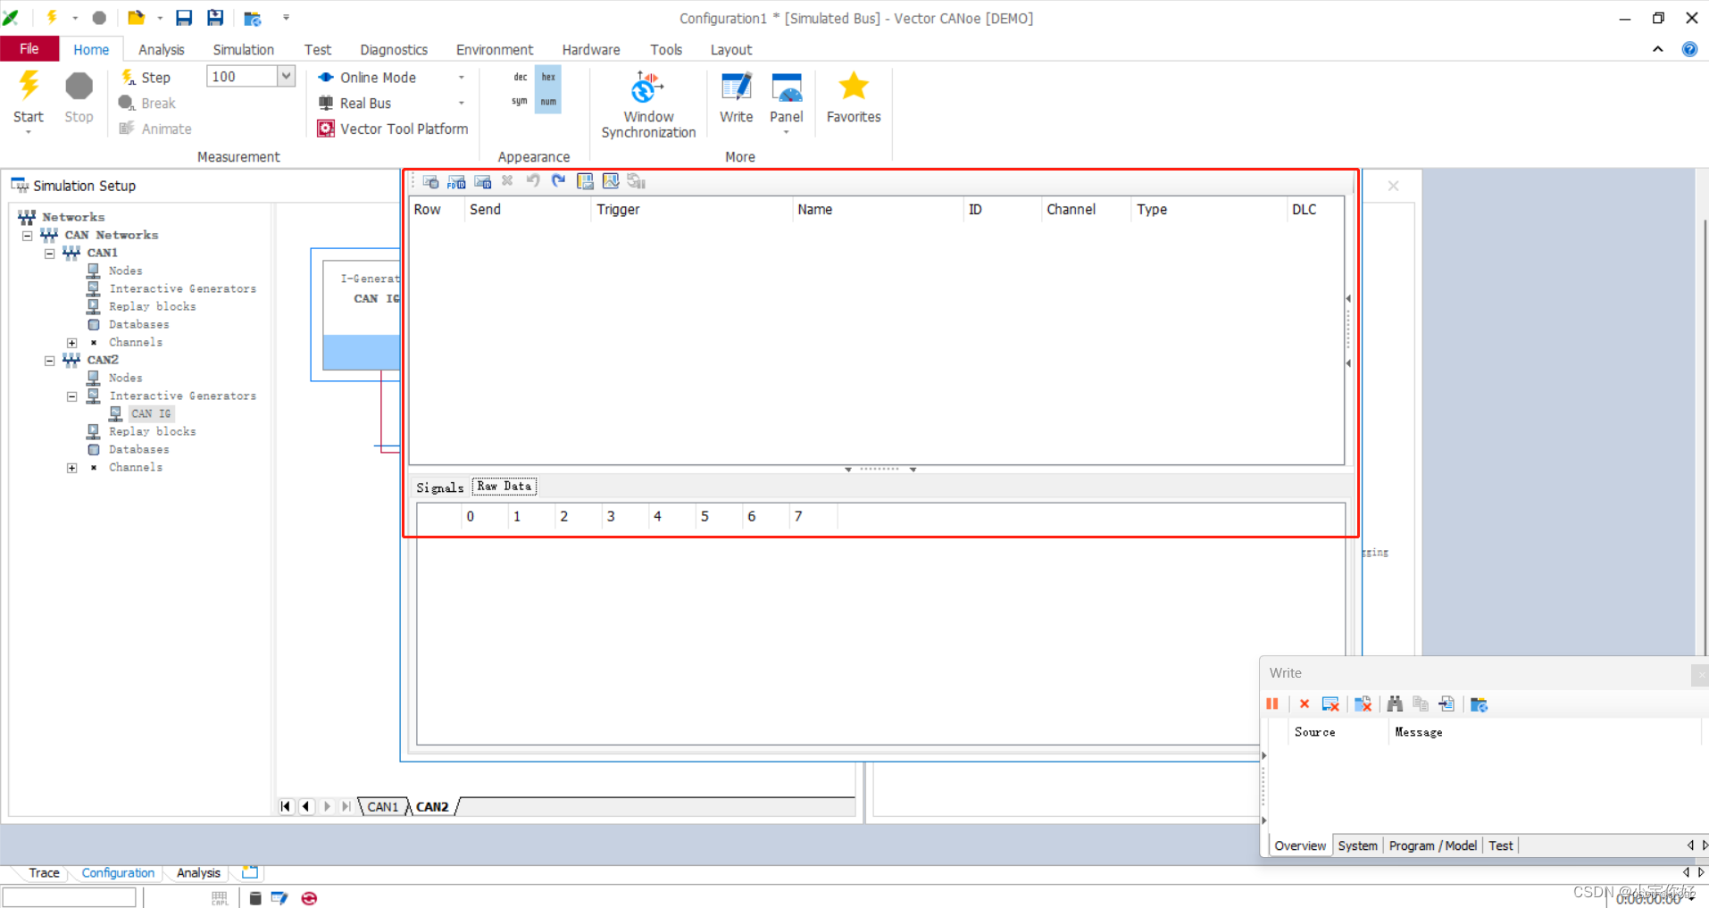This screenshot has width=1709, height=908.
Task: Expand Channels under CAN2
Action: [72, 468]
